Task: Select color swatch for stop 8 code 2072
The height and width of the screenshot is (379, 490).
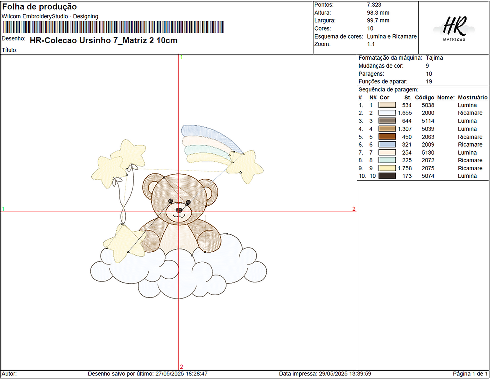Action: pyautogui.click(x=387, y=160)
